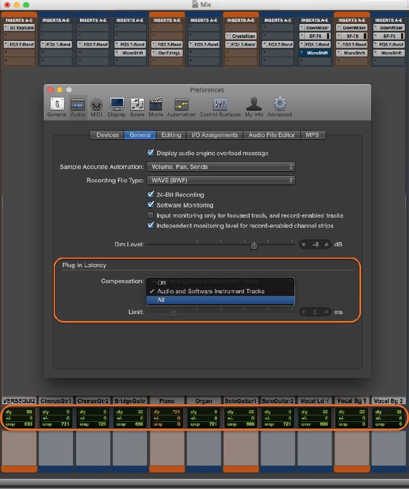Image resolution: width=409 pixels, height=489 pixels.
Task: Switch to the Devices tab
Action: click(x=107, y=135)
